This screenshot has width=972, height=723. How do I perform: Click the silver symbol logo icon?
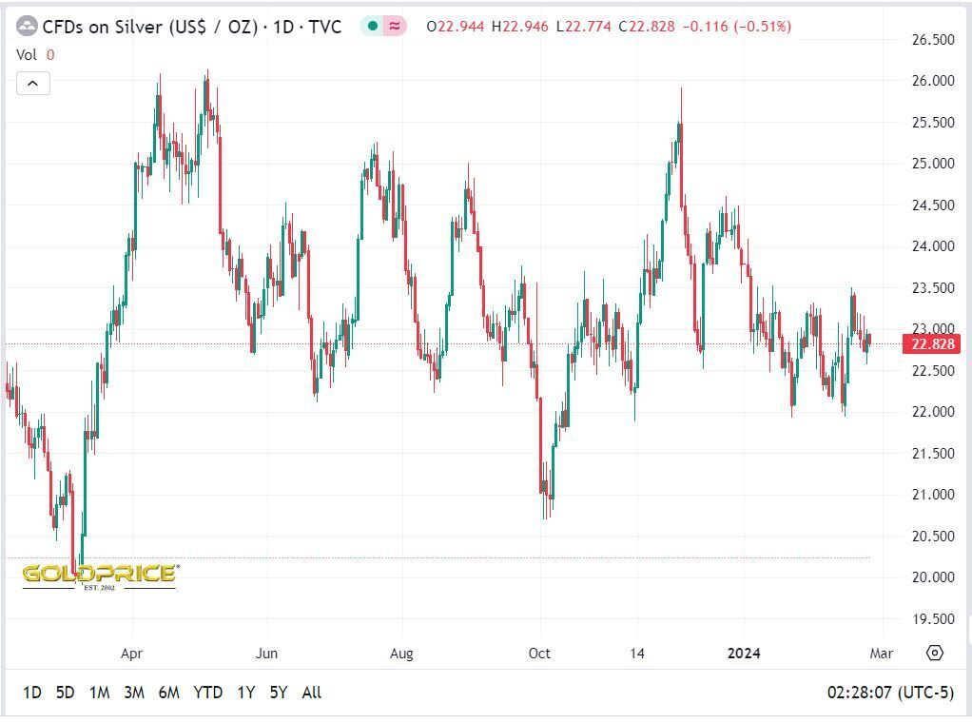pyautogui.click(x=28, y=27)
